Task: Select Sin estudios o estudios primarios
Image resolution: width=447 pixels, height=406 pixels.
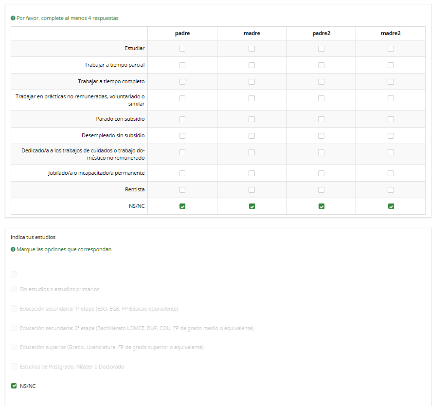Action: [14, 289]
